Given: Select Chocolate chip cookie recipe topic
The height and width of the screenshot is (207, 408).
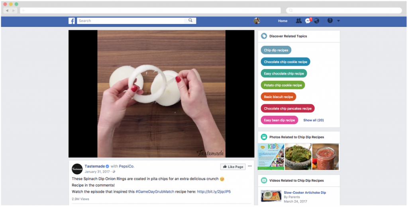Looking at the screenshot, I should pos(285,62).
